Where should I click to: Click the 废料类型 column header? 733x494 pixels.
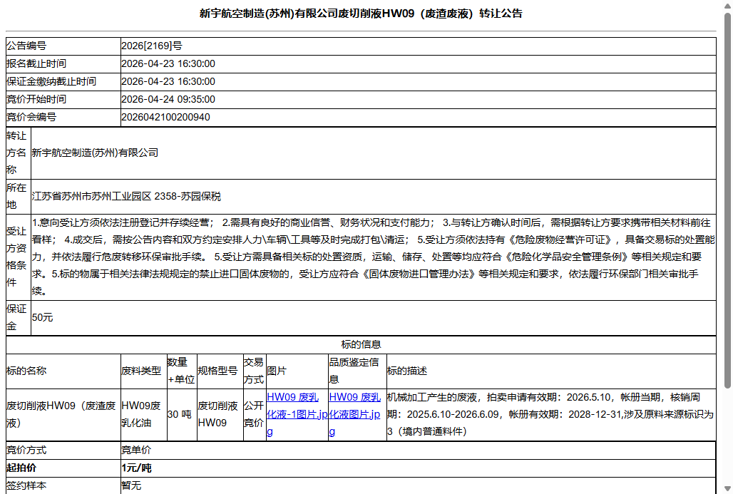click(144, 371)
